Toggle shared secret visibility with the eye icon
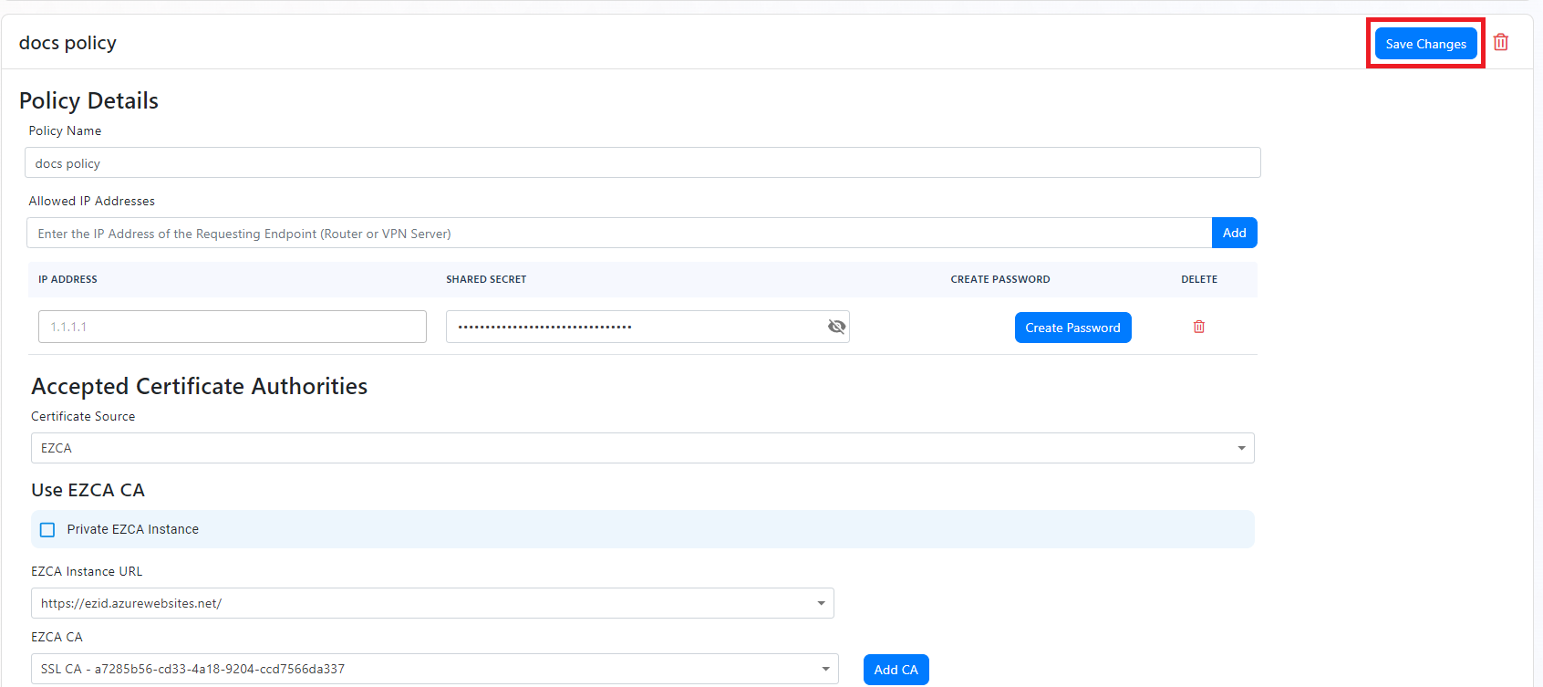Viewport: 1543px width, 687px height. tap(836, 327)
